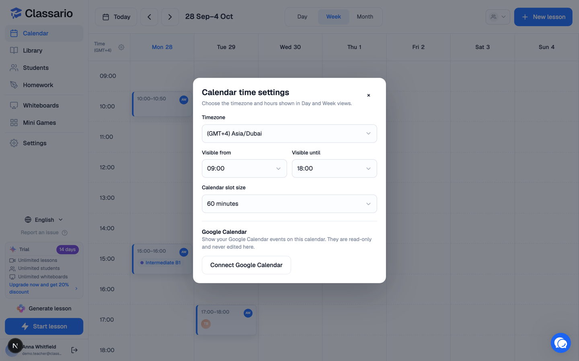579x361 pixels.
Task: Open Tuesday 17:00–18:00 lesson
Action: pyautogui.click(x=226, y=320)
